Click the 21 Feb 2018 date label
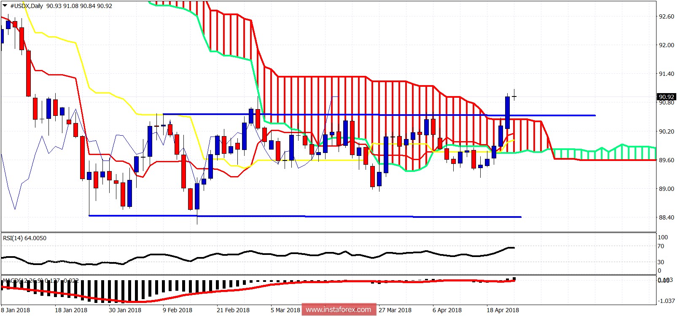This screenshot has width=678, height=316. (x=233, y=310)
